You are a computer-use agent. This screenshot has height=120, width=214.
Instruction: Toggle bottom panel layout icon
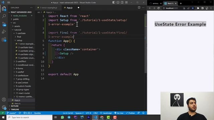tap(118, 2)
